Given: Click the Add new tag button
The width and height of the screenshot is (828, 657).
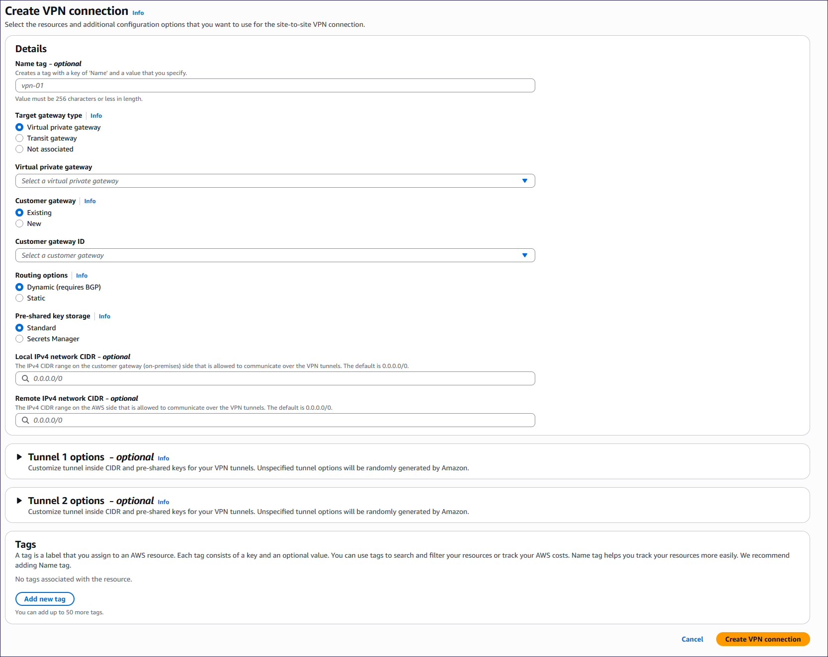Looking at the screenshot, I should pyautogui.click(x=45, y=599).
